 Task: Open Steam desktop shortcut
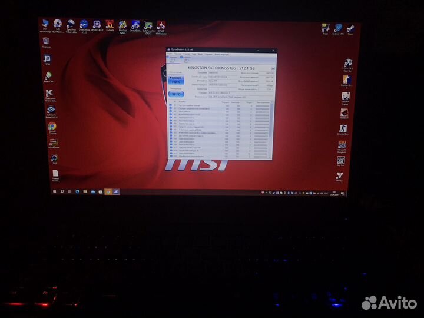tap(350, 29)
